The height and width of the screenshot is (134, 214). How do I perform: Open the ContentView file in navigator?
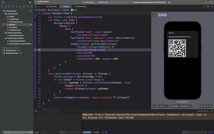tap(14, 19)
